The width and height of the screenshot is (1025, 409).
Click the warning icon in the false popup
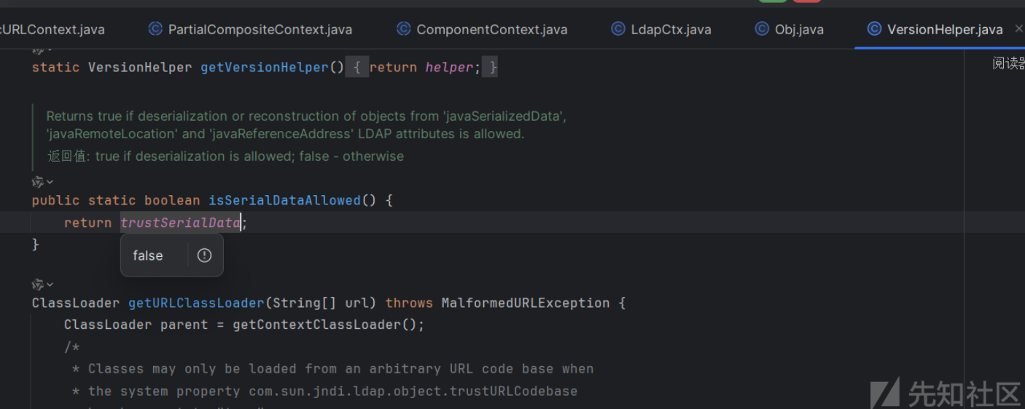204,255
